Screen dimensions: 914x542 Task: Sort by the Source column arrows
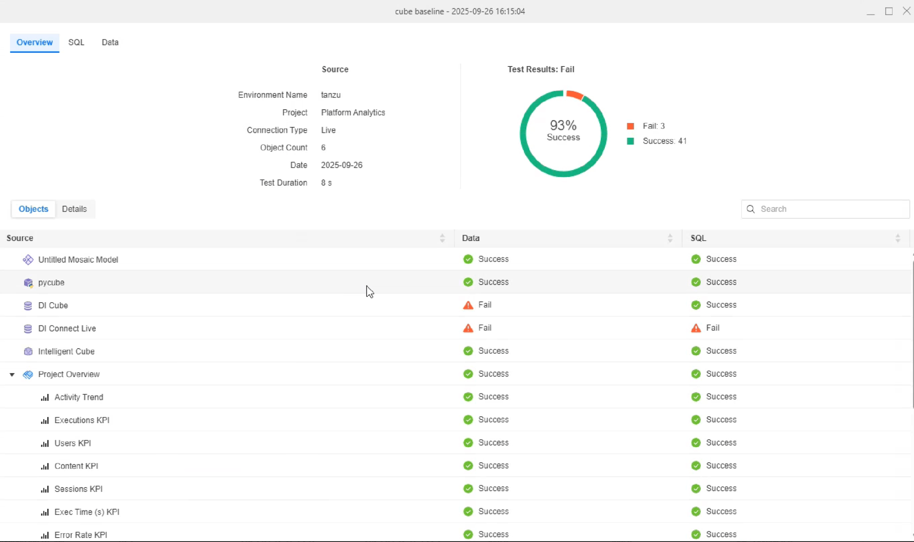point(442,238)
